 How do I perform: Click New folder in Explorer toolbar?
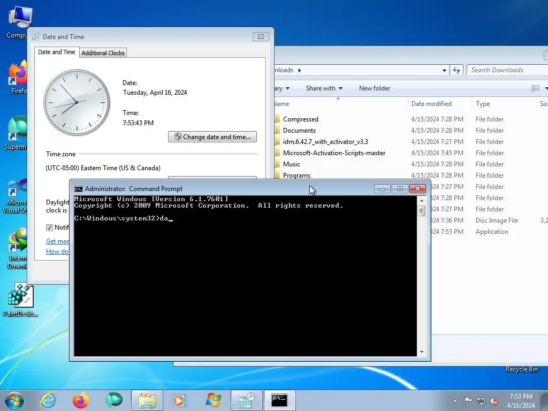(375, 88)
